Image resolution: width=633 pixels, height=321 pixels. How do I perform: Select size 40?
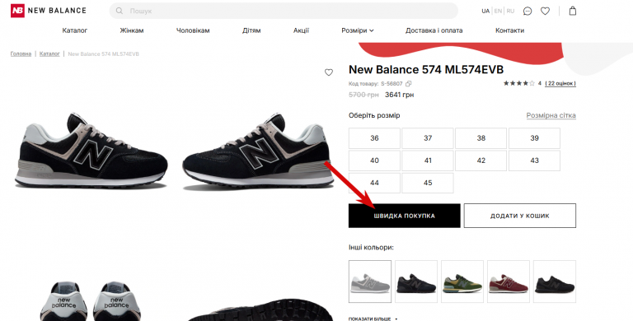pyautogui.click(x=374, y=160)
